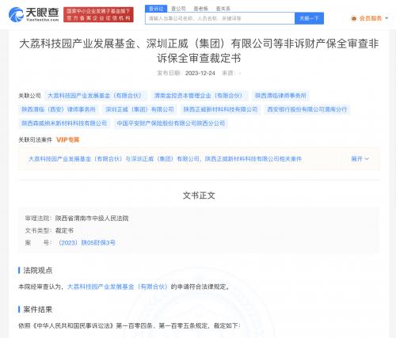Image resolution: width=396 pixels, height=338 pixels.
Task: Click document type value 裁定书
Action: 64,230
